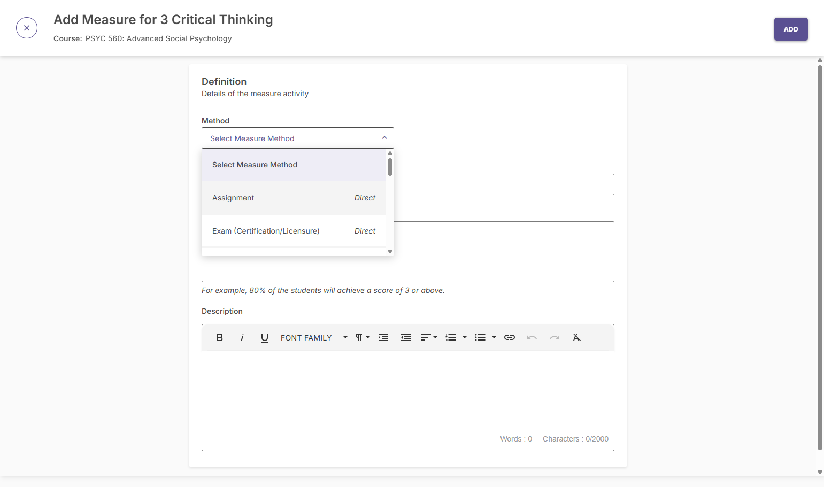Increase the paragraph indent

pyautogui.click(x=383, y=337)
